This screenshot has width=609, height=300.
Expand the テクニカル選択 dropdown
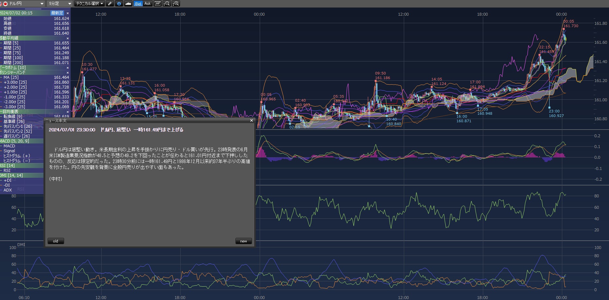point(89,4)
